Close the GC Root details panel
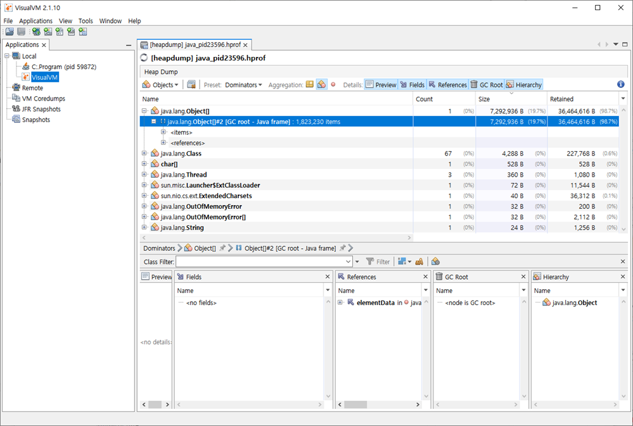The height and width of the screenshot is (426, 633). 523,277
